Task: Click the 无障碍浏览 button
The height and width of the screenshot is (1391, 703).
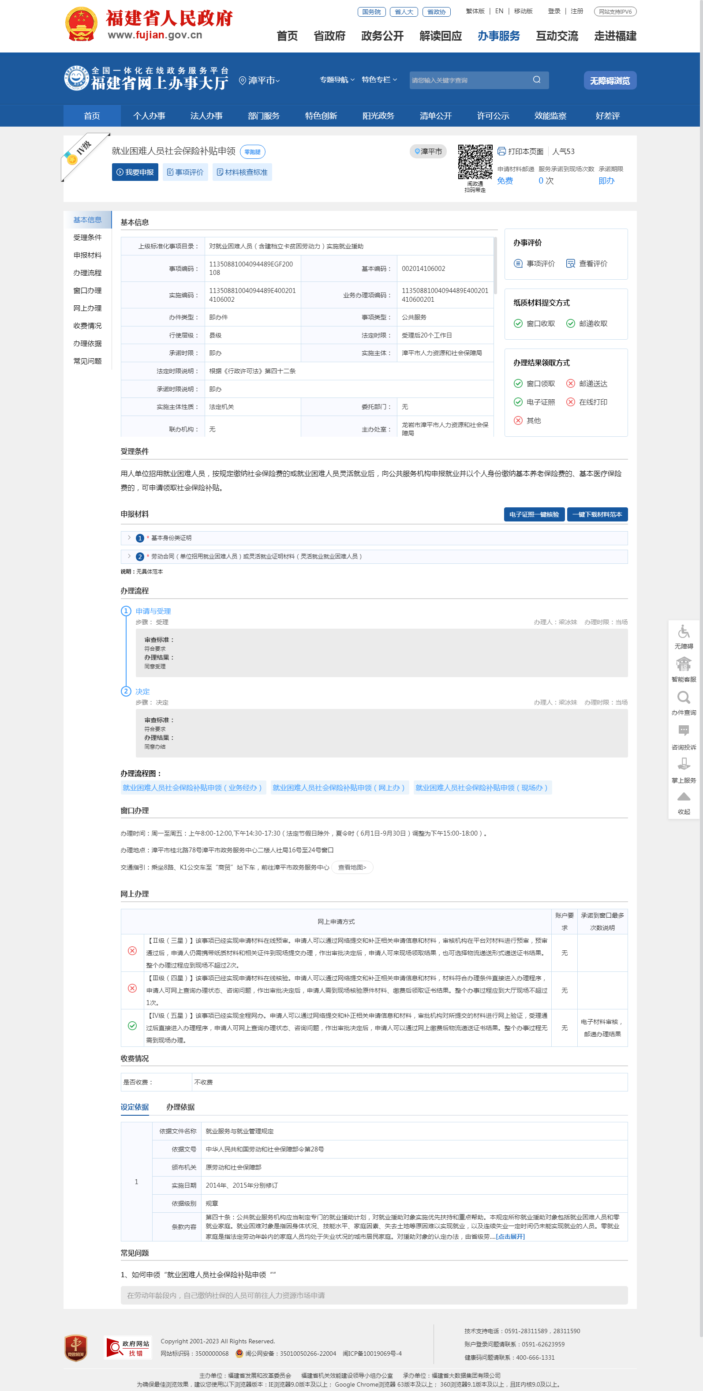Action: (610, 80)
